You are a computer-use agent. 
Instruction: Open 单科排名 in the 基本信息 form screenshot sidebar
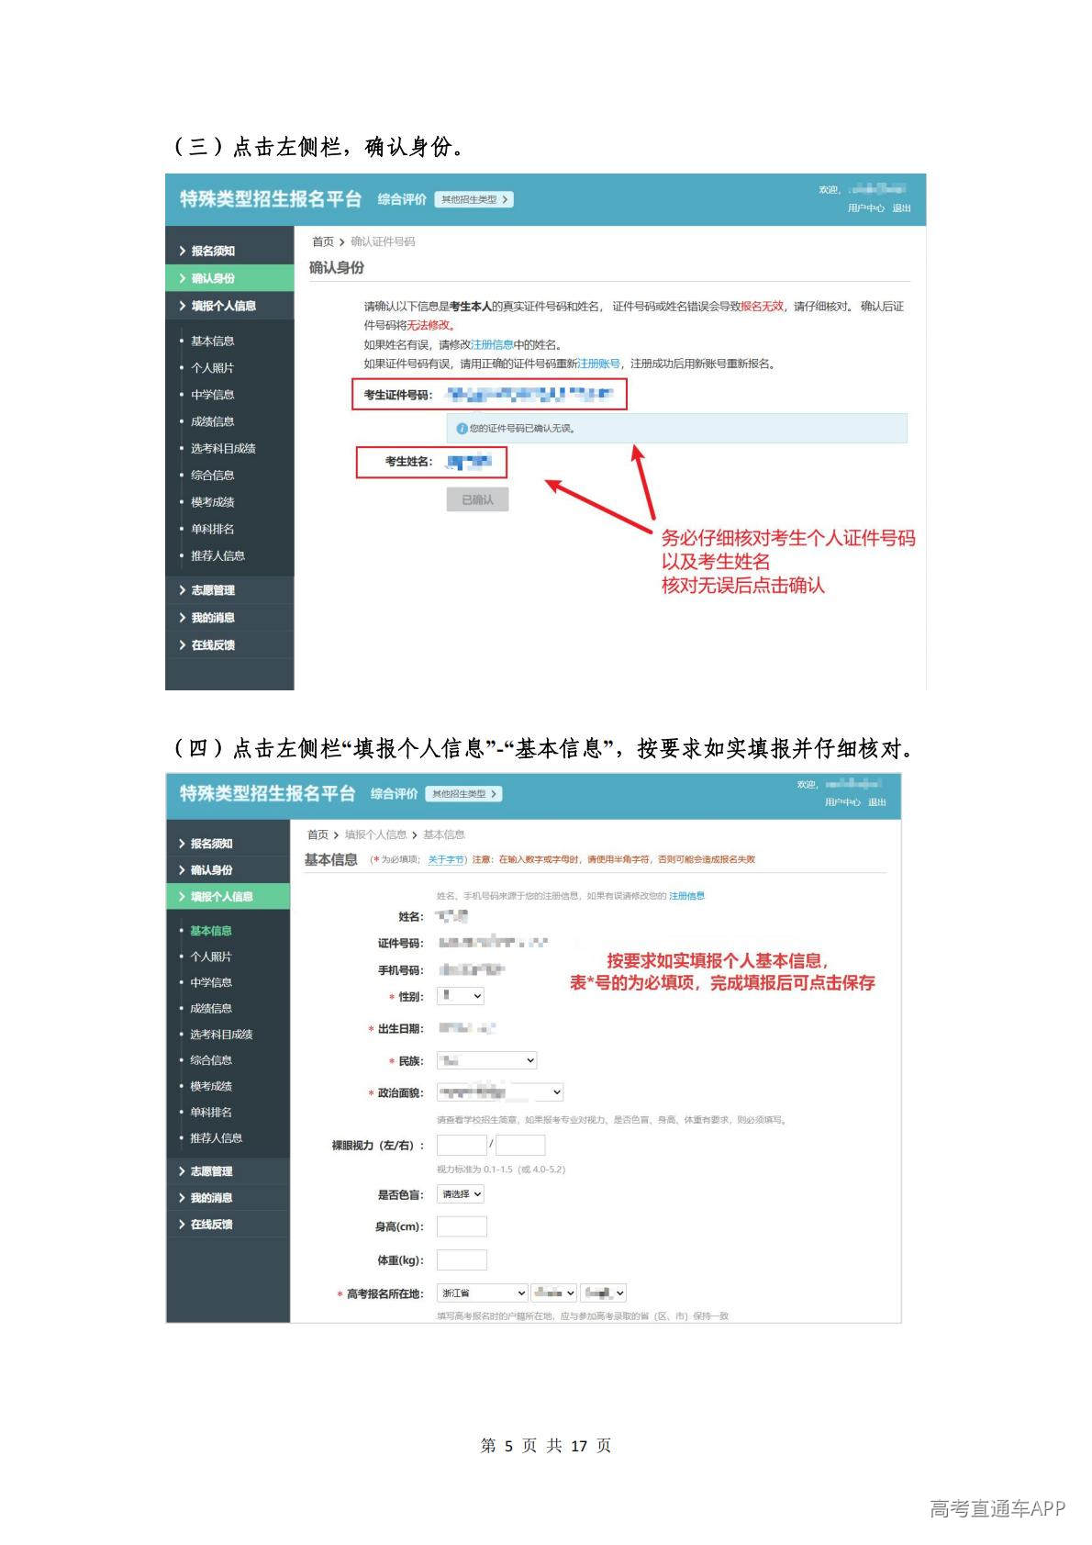[210, 1112]
